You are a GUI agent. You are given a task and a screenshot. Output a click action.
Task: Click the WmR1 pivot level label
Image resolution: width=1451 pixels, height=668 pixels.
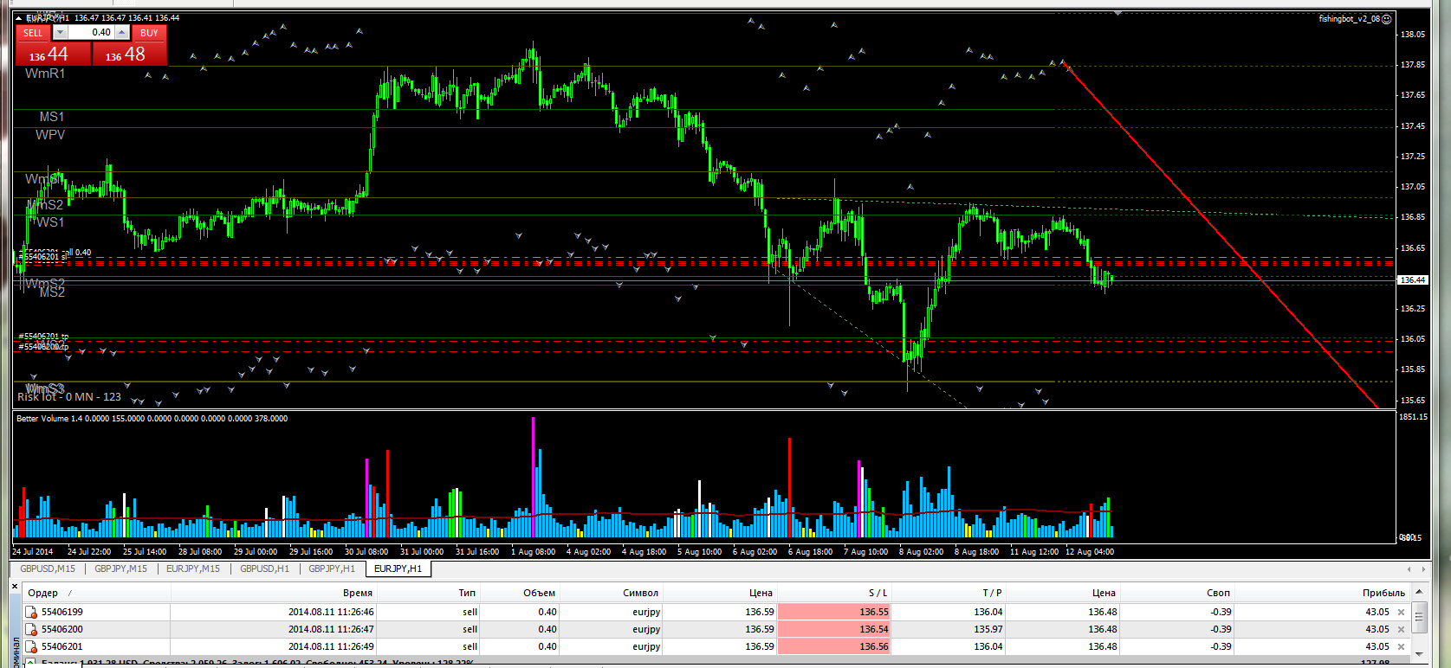tap(45, 74)
